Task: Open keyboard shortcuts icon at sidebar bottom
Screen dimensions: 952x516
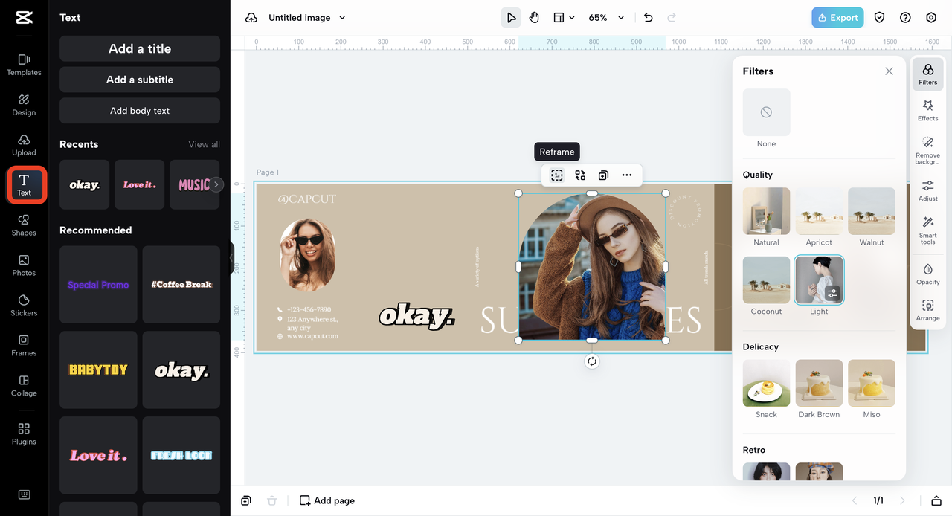Action: 24,494
